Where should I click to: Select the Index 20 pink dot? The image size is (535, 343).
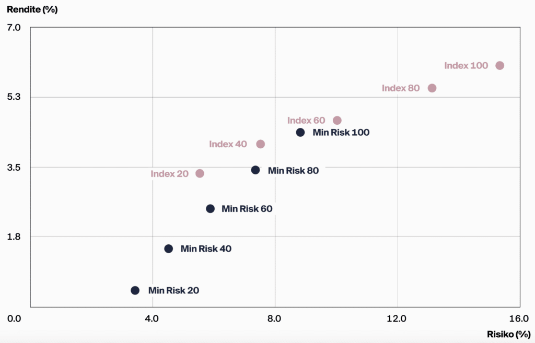[200, 173]
